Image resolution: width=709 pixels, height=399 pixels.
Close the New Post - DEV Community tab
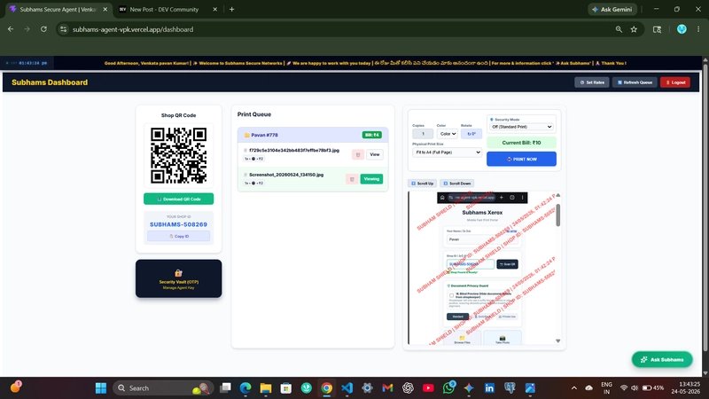[214, 9]
